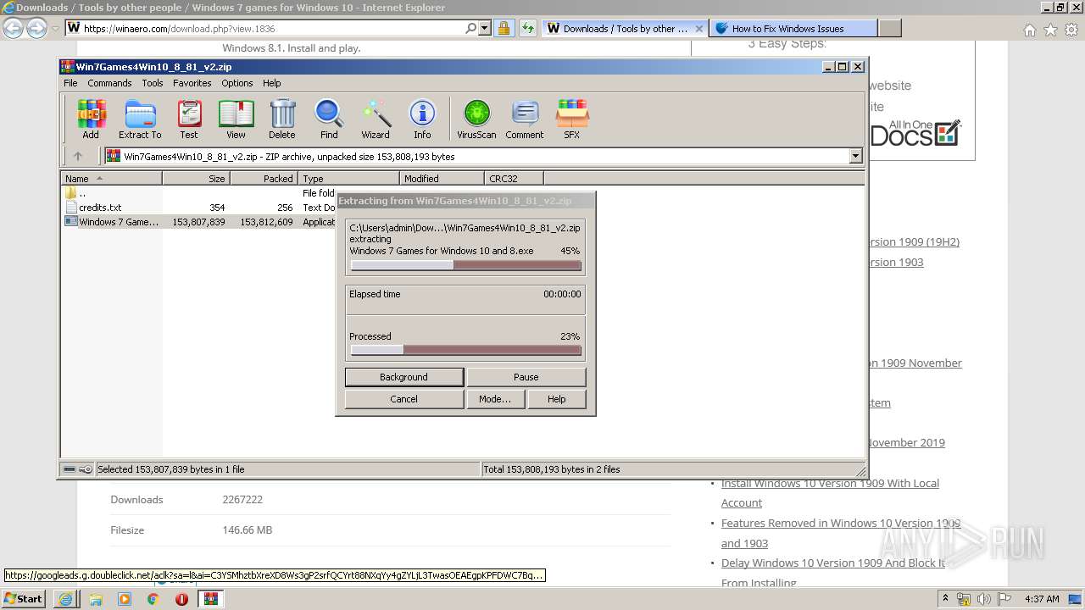
Task: Sort by the Size column header
Action: tap(196, 179)
